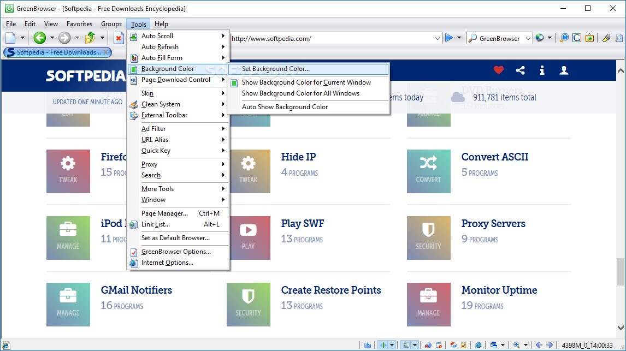The image size is (626, 351).
Task: Click the clipboard checkmark status bar icon
Action: click(x=464, y=345)
